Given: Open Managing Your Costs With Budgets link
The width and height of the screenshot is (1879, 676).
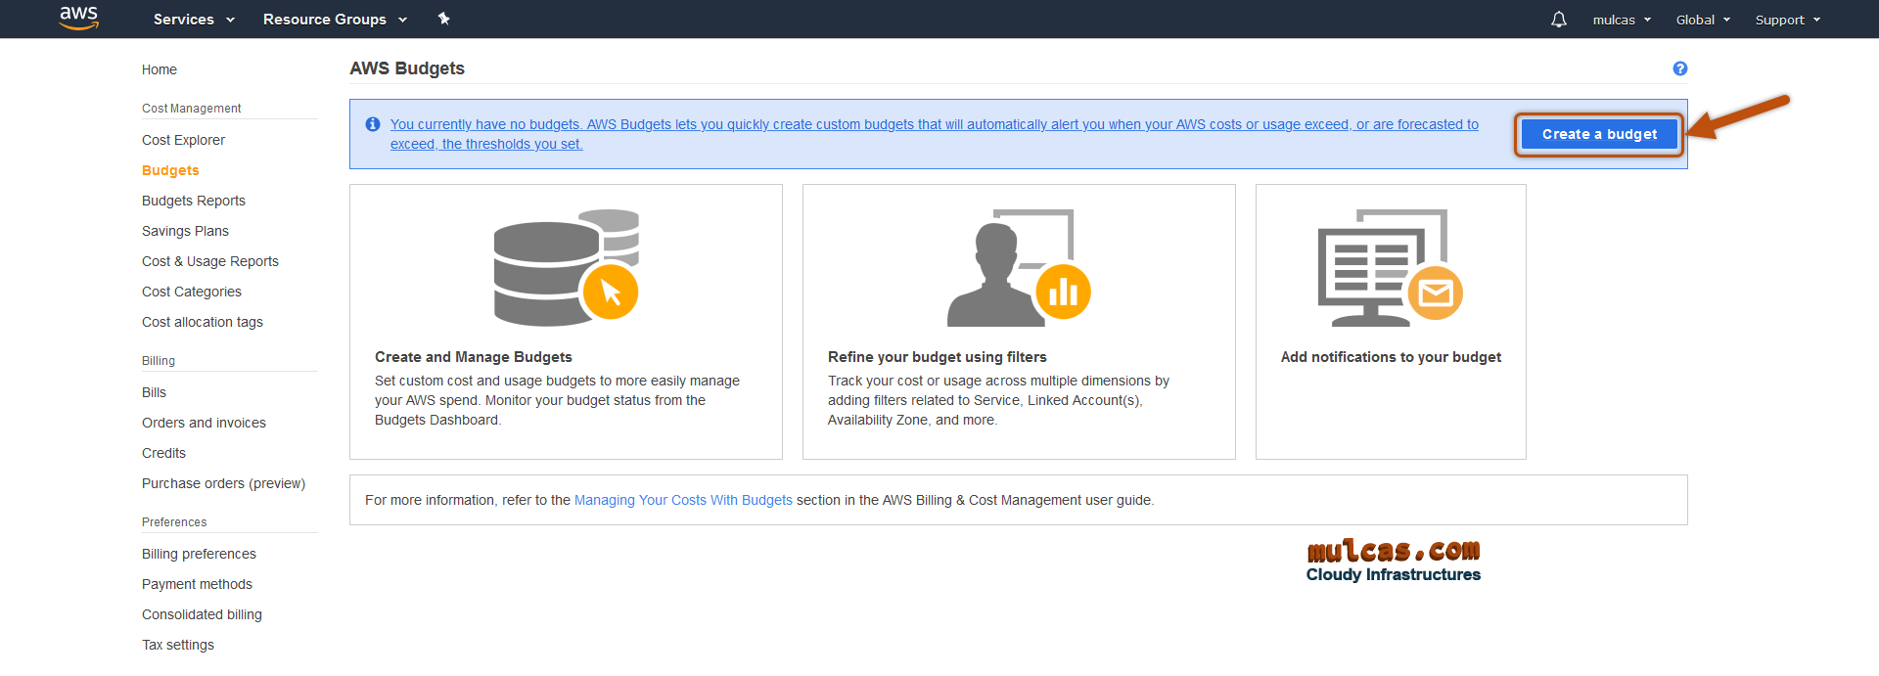Looking at the screenshot, I should pos(683,500).
